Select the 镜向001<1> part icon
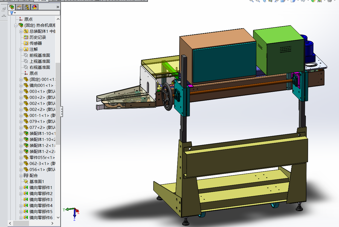Image resolution: width=339 pixels, height=227 pixels. click(x=26, y=85)
